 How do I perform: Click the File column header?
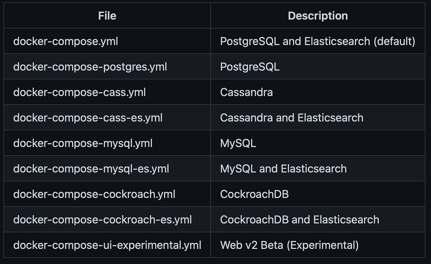point(107,16)
